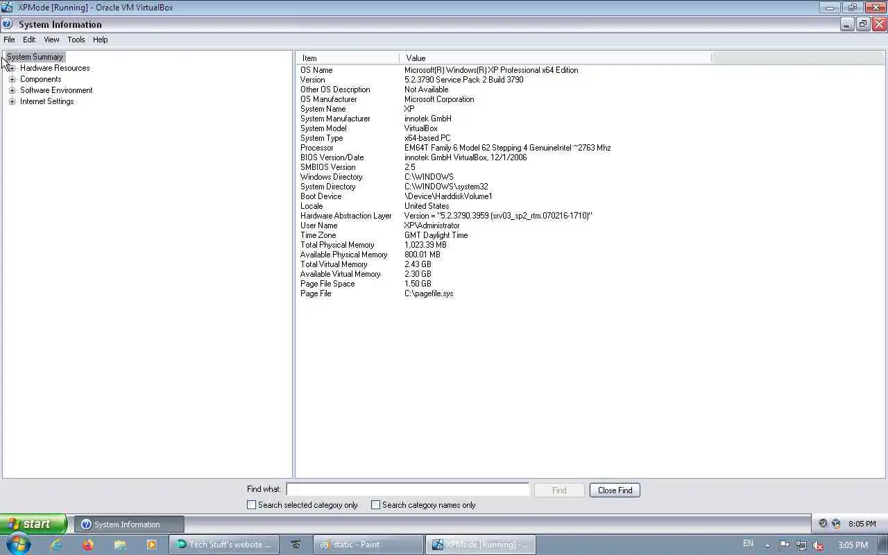This screenshot has width=888, height=555.
Task: Click the Close Find button
Action: (x=615, y=490)
